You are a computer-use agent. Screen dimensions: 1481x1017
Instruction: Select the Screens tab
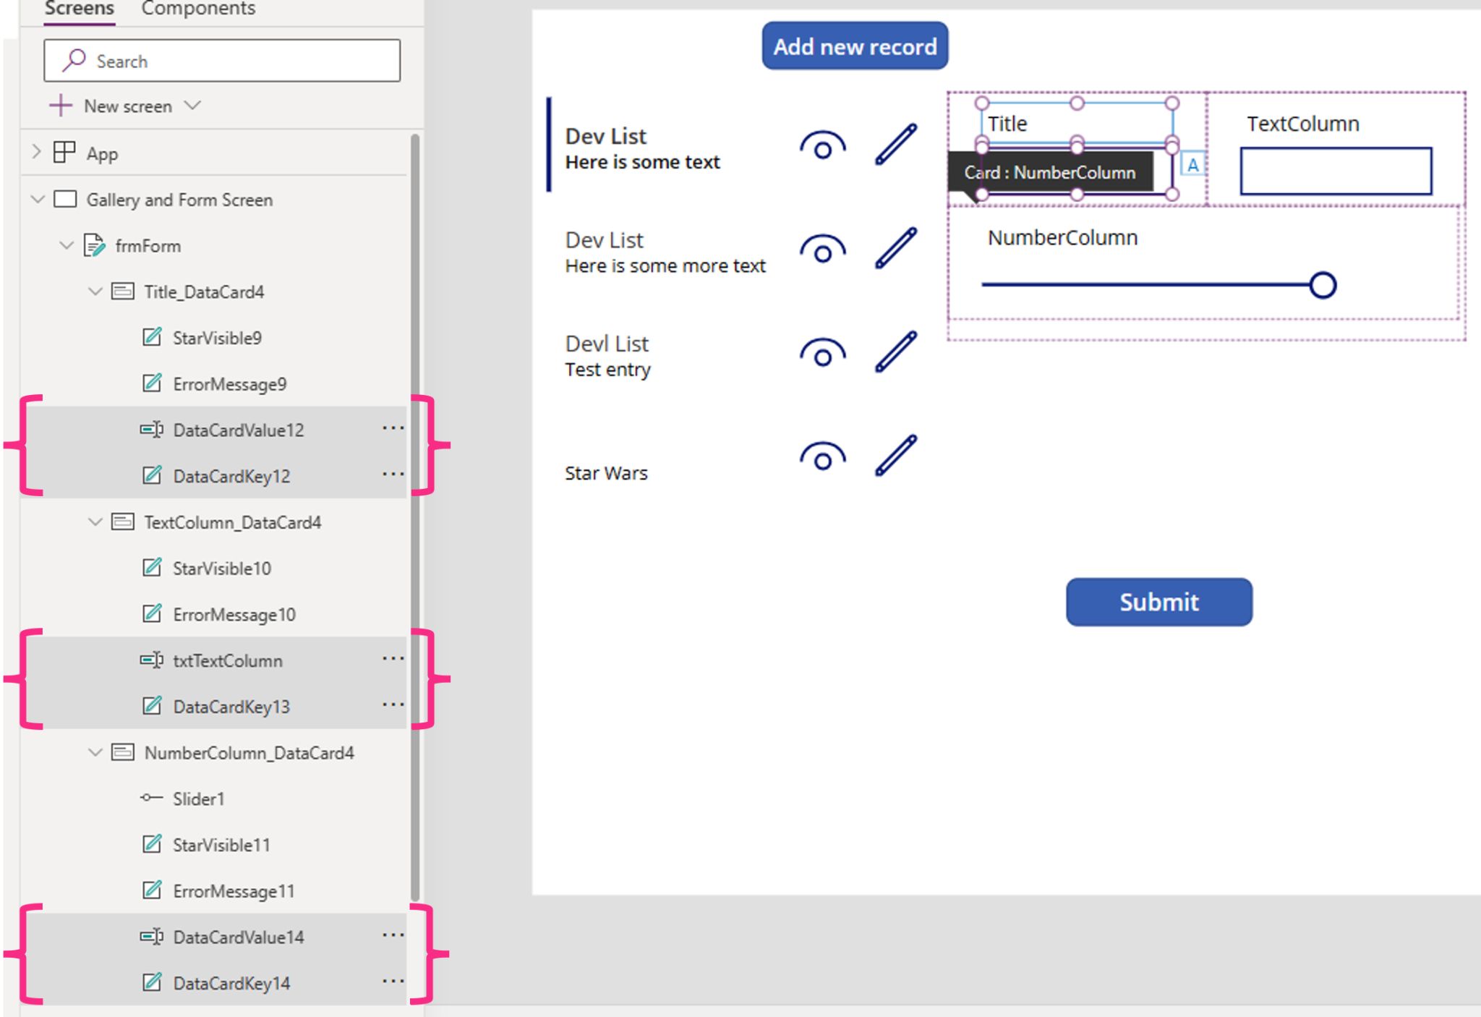[x=79, y=9]
